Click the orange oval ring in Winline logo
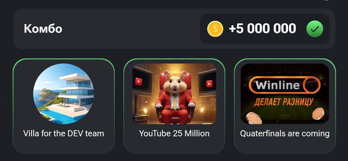Viewport: 348px width, 161px height. pos(312,85)
